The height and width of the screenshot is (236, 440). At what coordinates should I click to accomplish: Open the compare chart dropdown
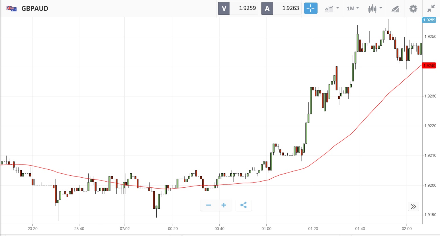[x=332, y=9]
